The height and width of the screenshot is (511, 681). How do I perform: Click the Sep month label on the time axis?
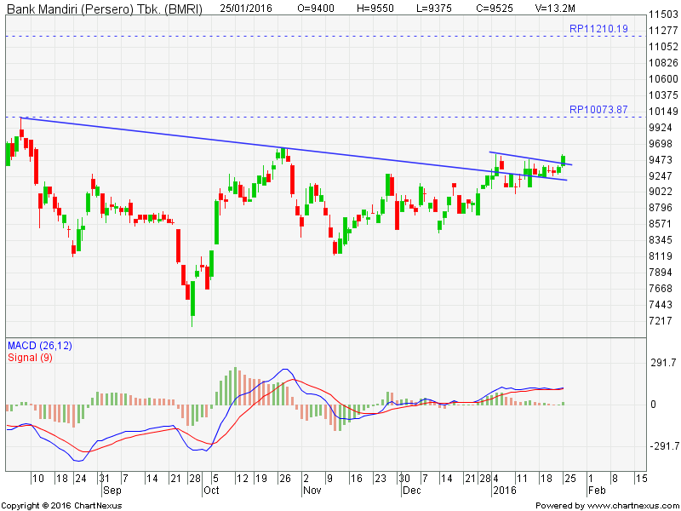click(112, 491)
